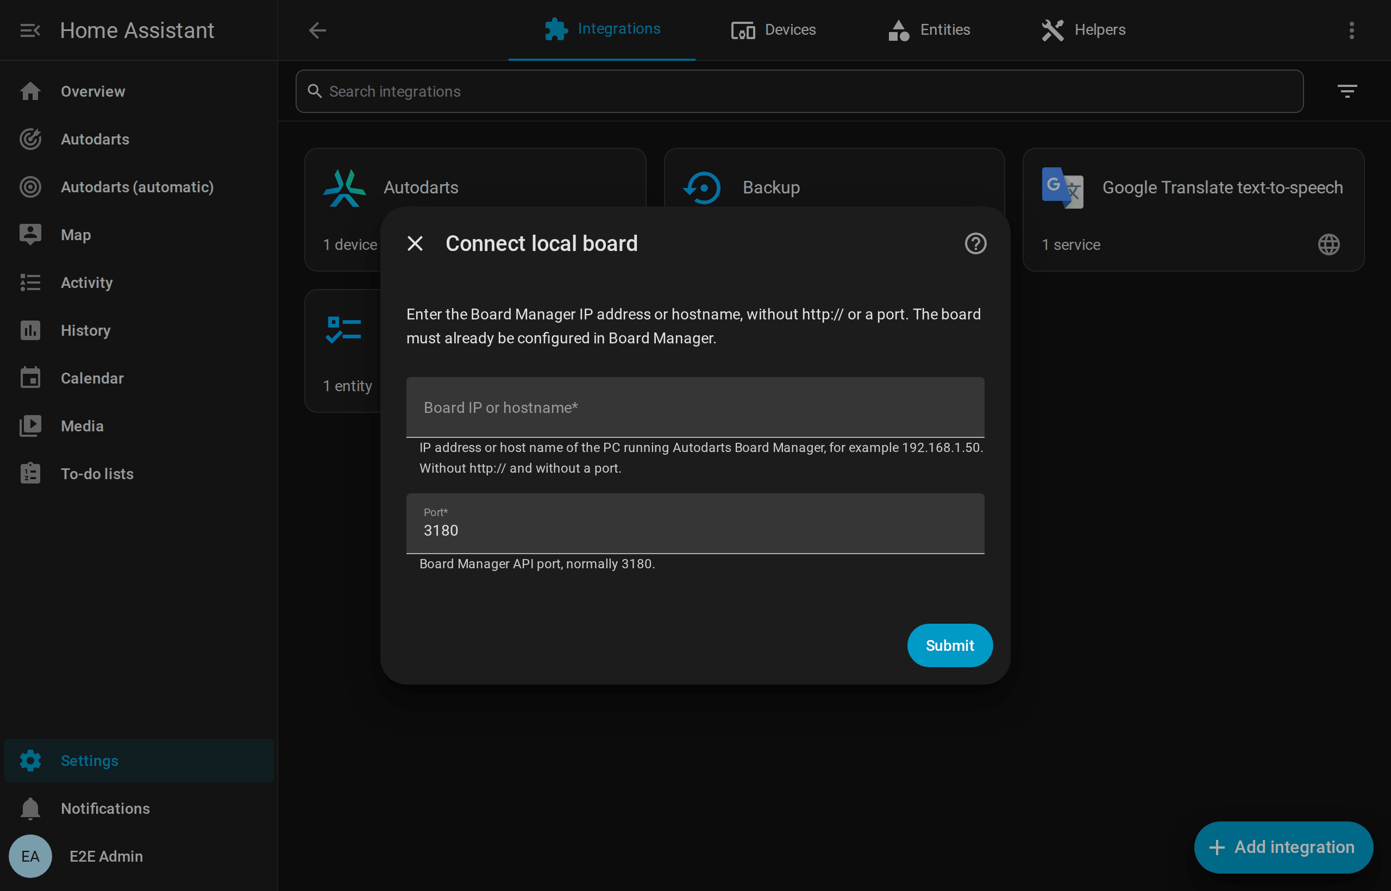This screenshot has width=1391, height=891.
Task: Switch to the Devices tab
Action: tap(773, 30)
